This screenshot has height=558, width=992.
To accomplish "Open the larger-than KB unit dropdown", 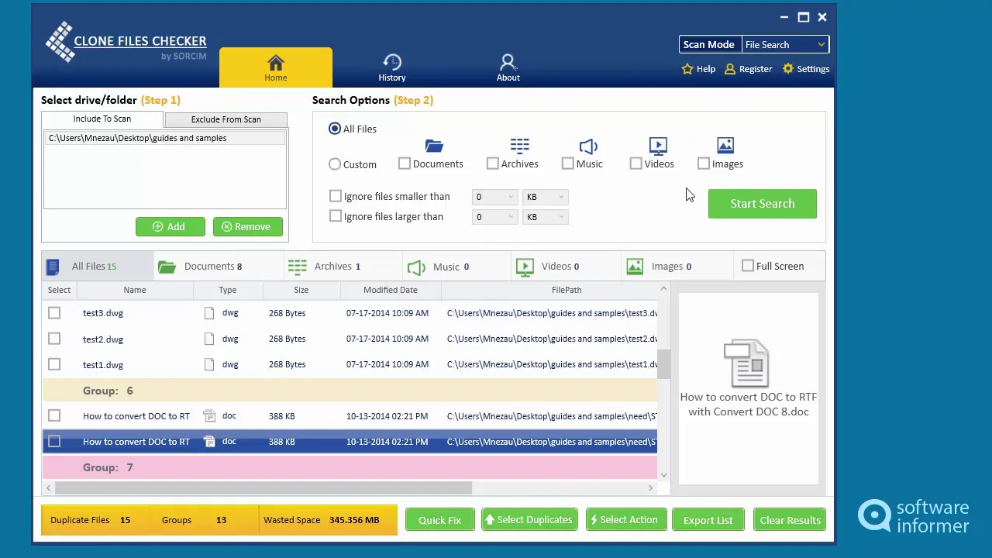I will coord(546,217).
